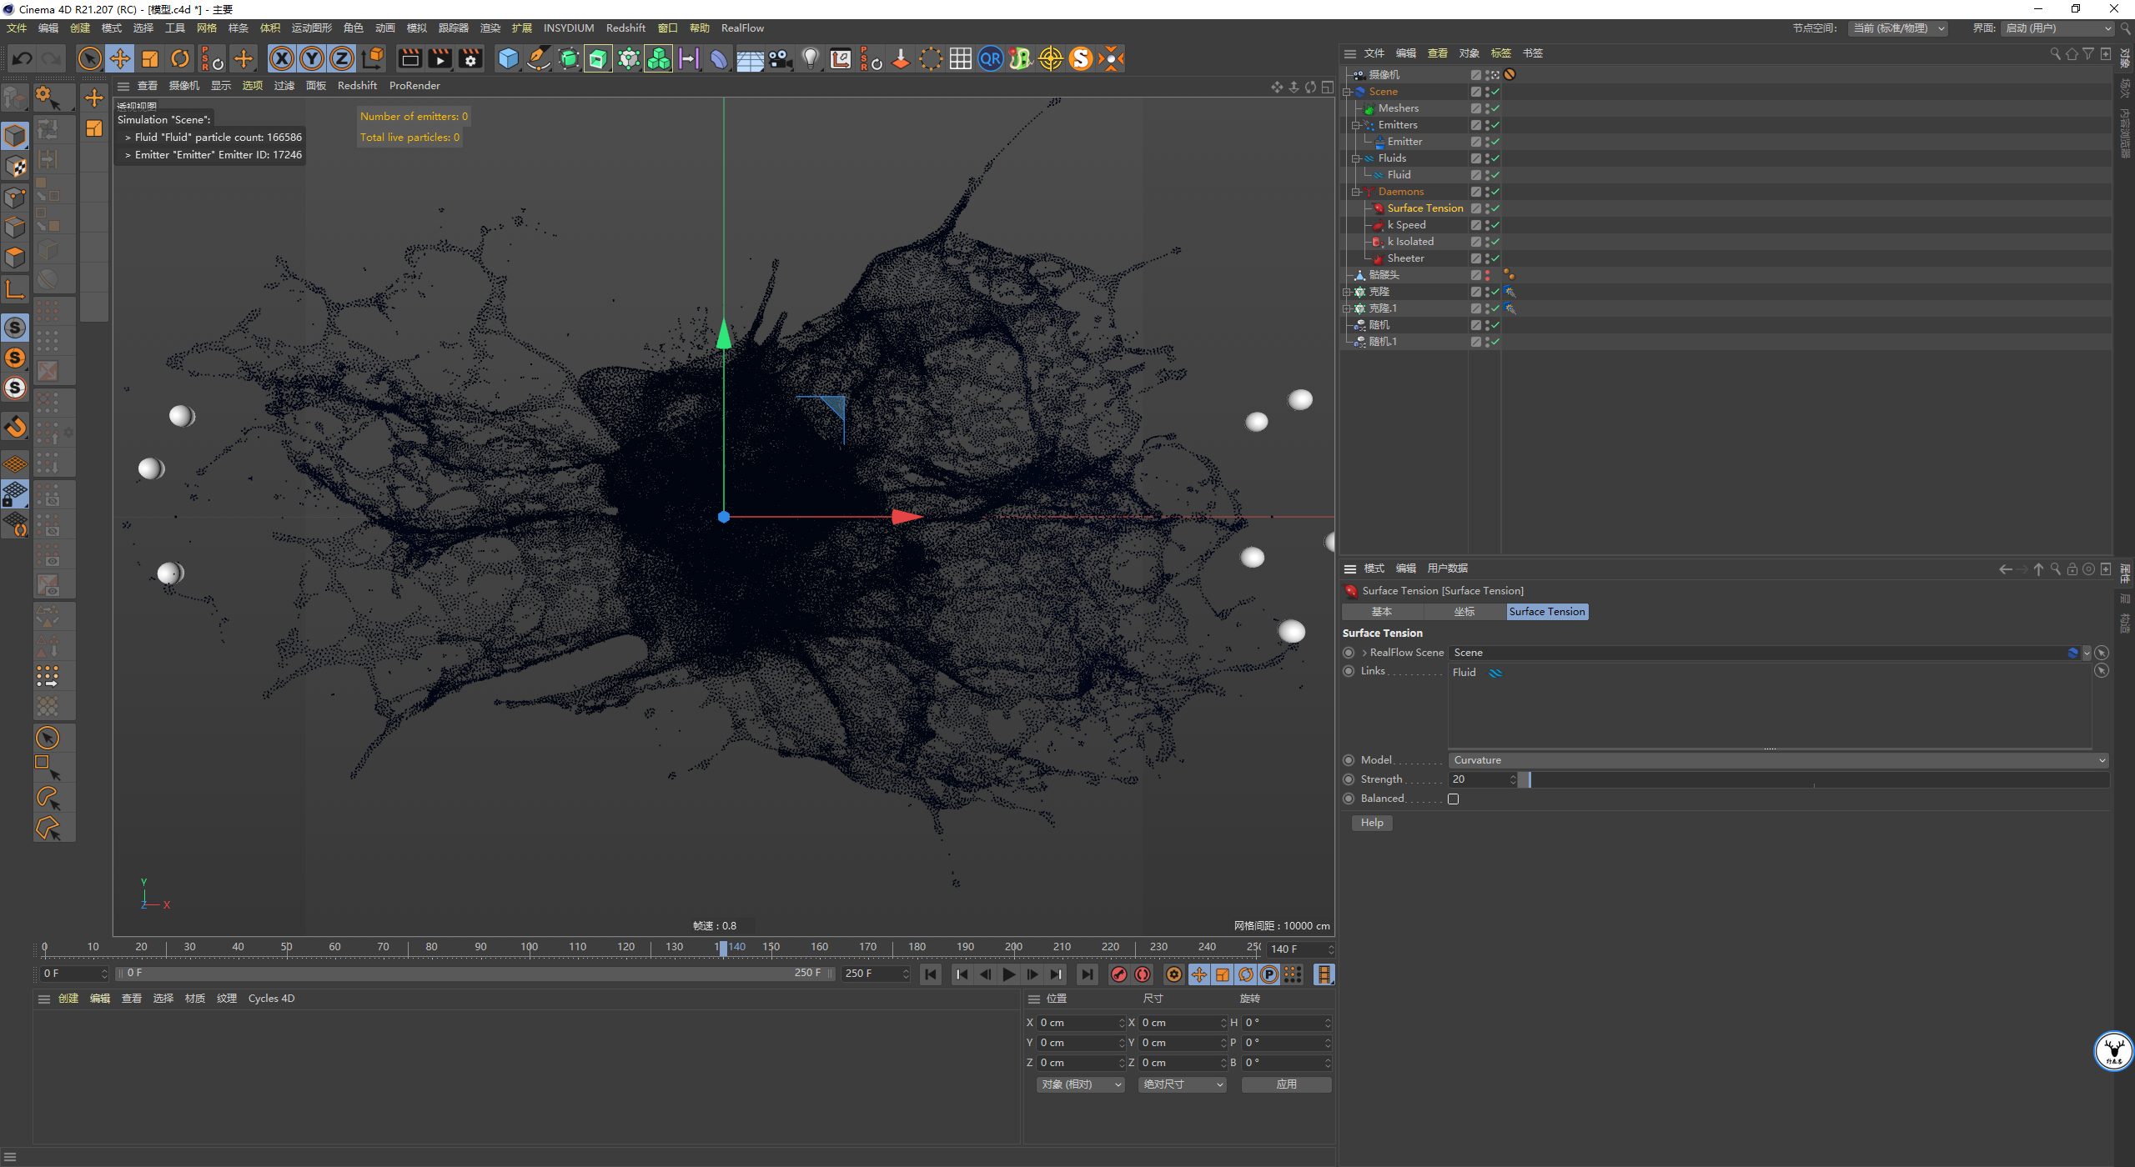Open the RealFlow menu

click(742, 28)
